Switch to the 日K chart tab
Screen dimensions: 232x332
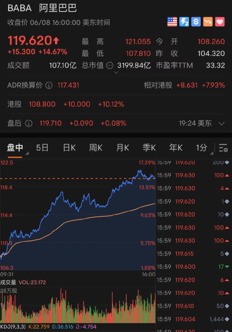pos(70,148)
